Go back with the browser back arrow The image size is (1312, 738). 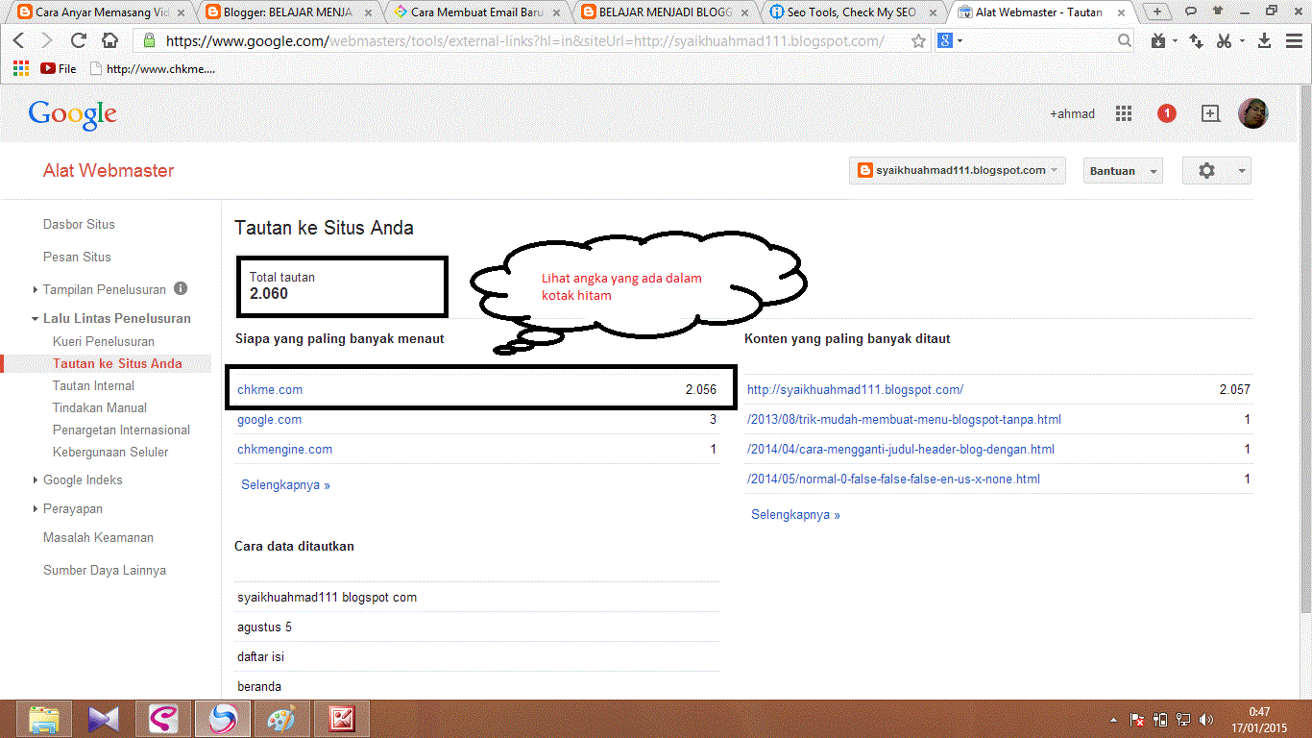click(19, 41)
